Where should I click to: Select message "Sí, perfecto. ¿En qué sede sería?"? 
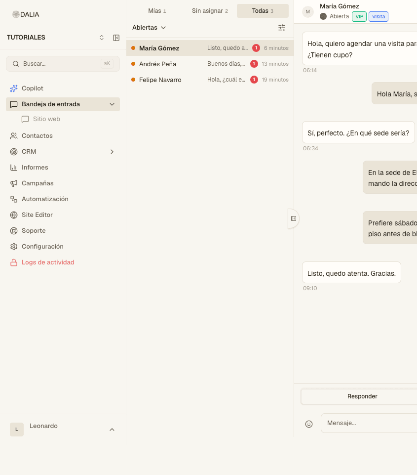click(358, 132)
